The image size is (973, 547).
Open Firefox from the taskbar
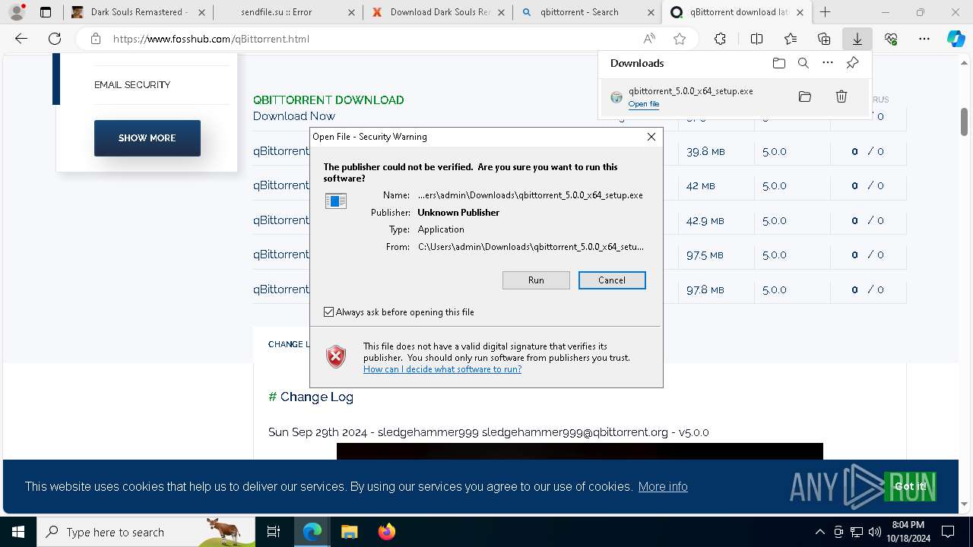click(x=386, y=532)
